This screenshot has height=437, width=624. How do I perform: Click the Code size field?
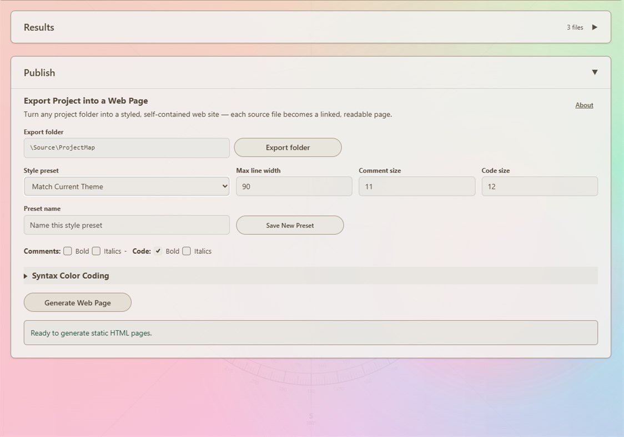[540, 186]
